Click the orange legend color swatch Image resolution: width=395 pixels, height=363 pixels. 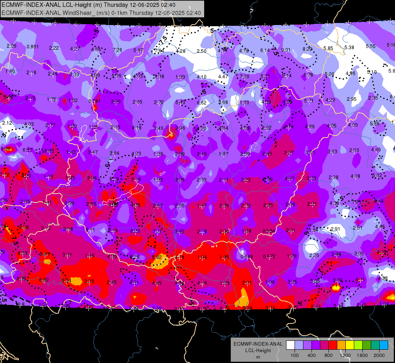[x=341, y=345]
